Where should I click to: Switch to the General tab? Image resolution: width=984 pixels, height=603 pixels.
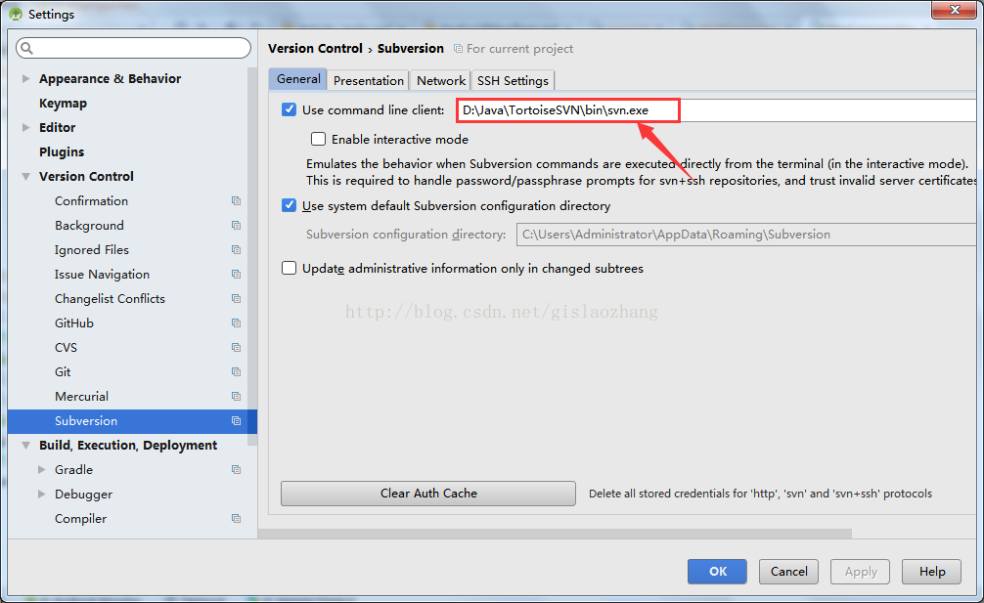pos(298,79)
